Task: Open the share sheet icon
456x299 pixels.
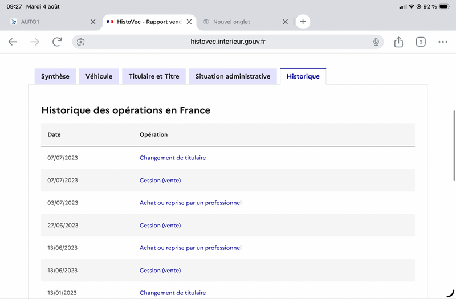Action: 398,42
